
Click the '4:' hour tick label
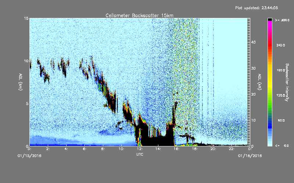point(67,149)
